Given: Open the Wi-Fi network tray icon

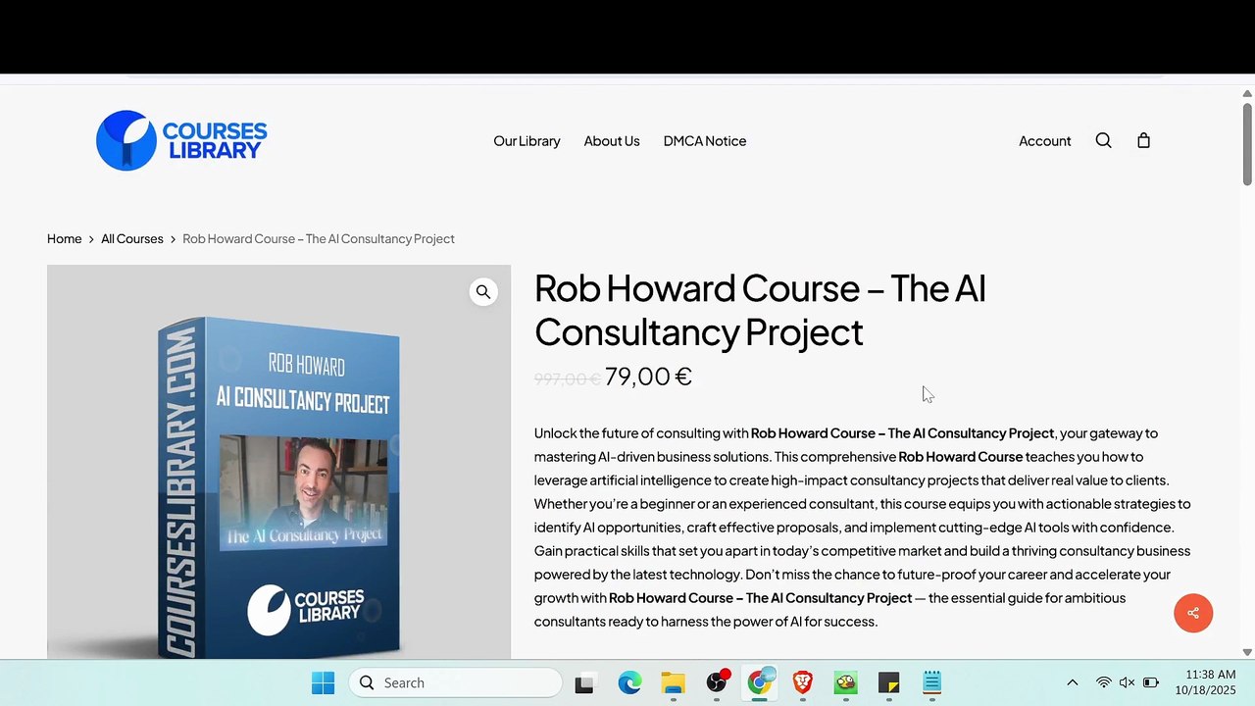Looking at the screenshot, I should [x=1104, y=682].
